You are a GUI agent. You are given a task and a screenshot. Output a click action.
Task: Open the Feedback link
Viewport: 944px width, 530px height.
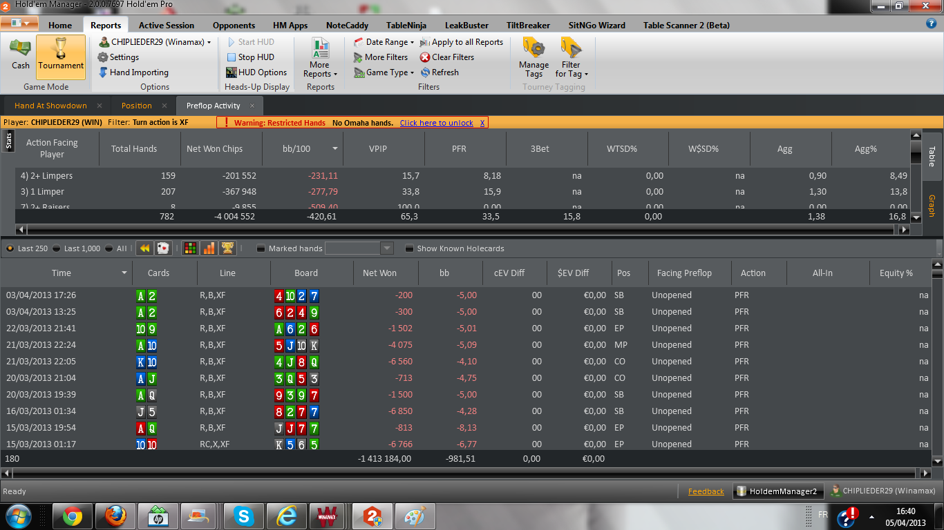(x=706, y=491)
